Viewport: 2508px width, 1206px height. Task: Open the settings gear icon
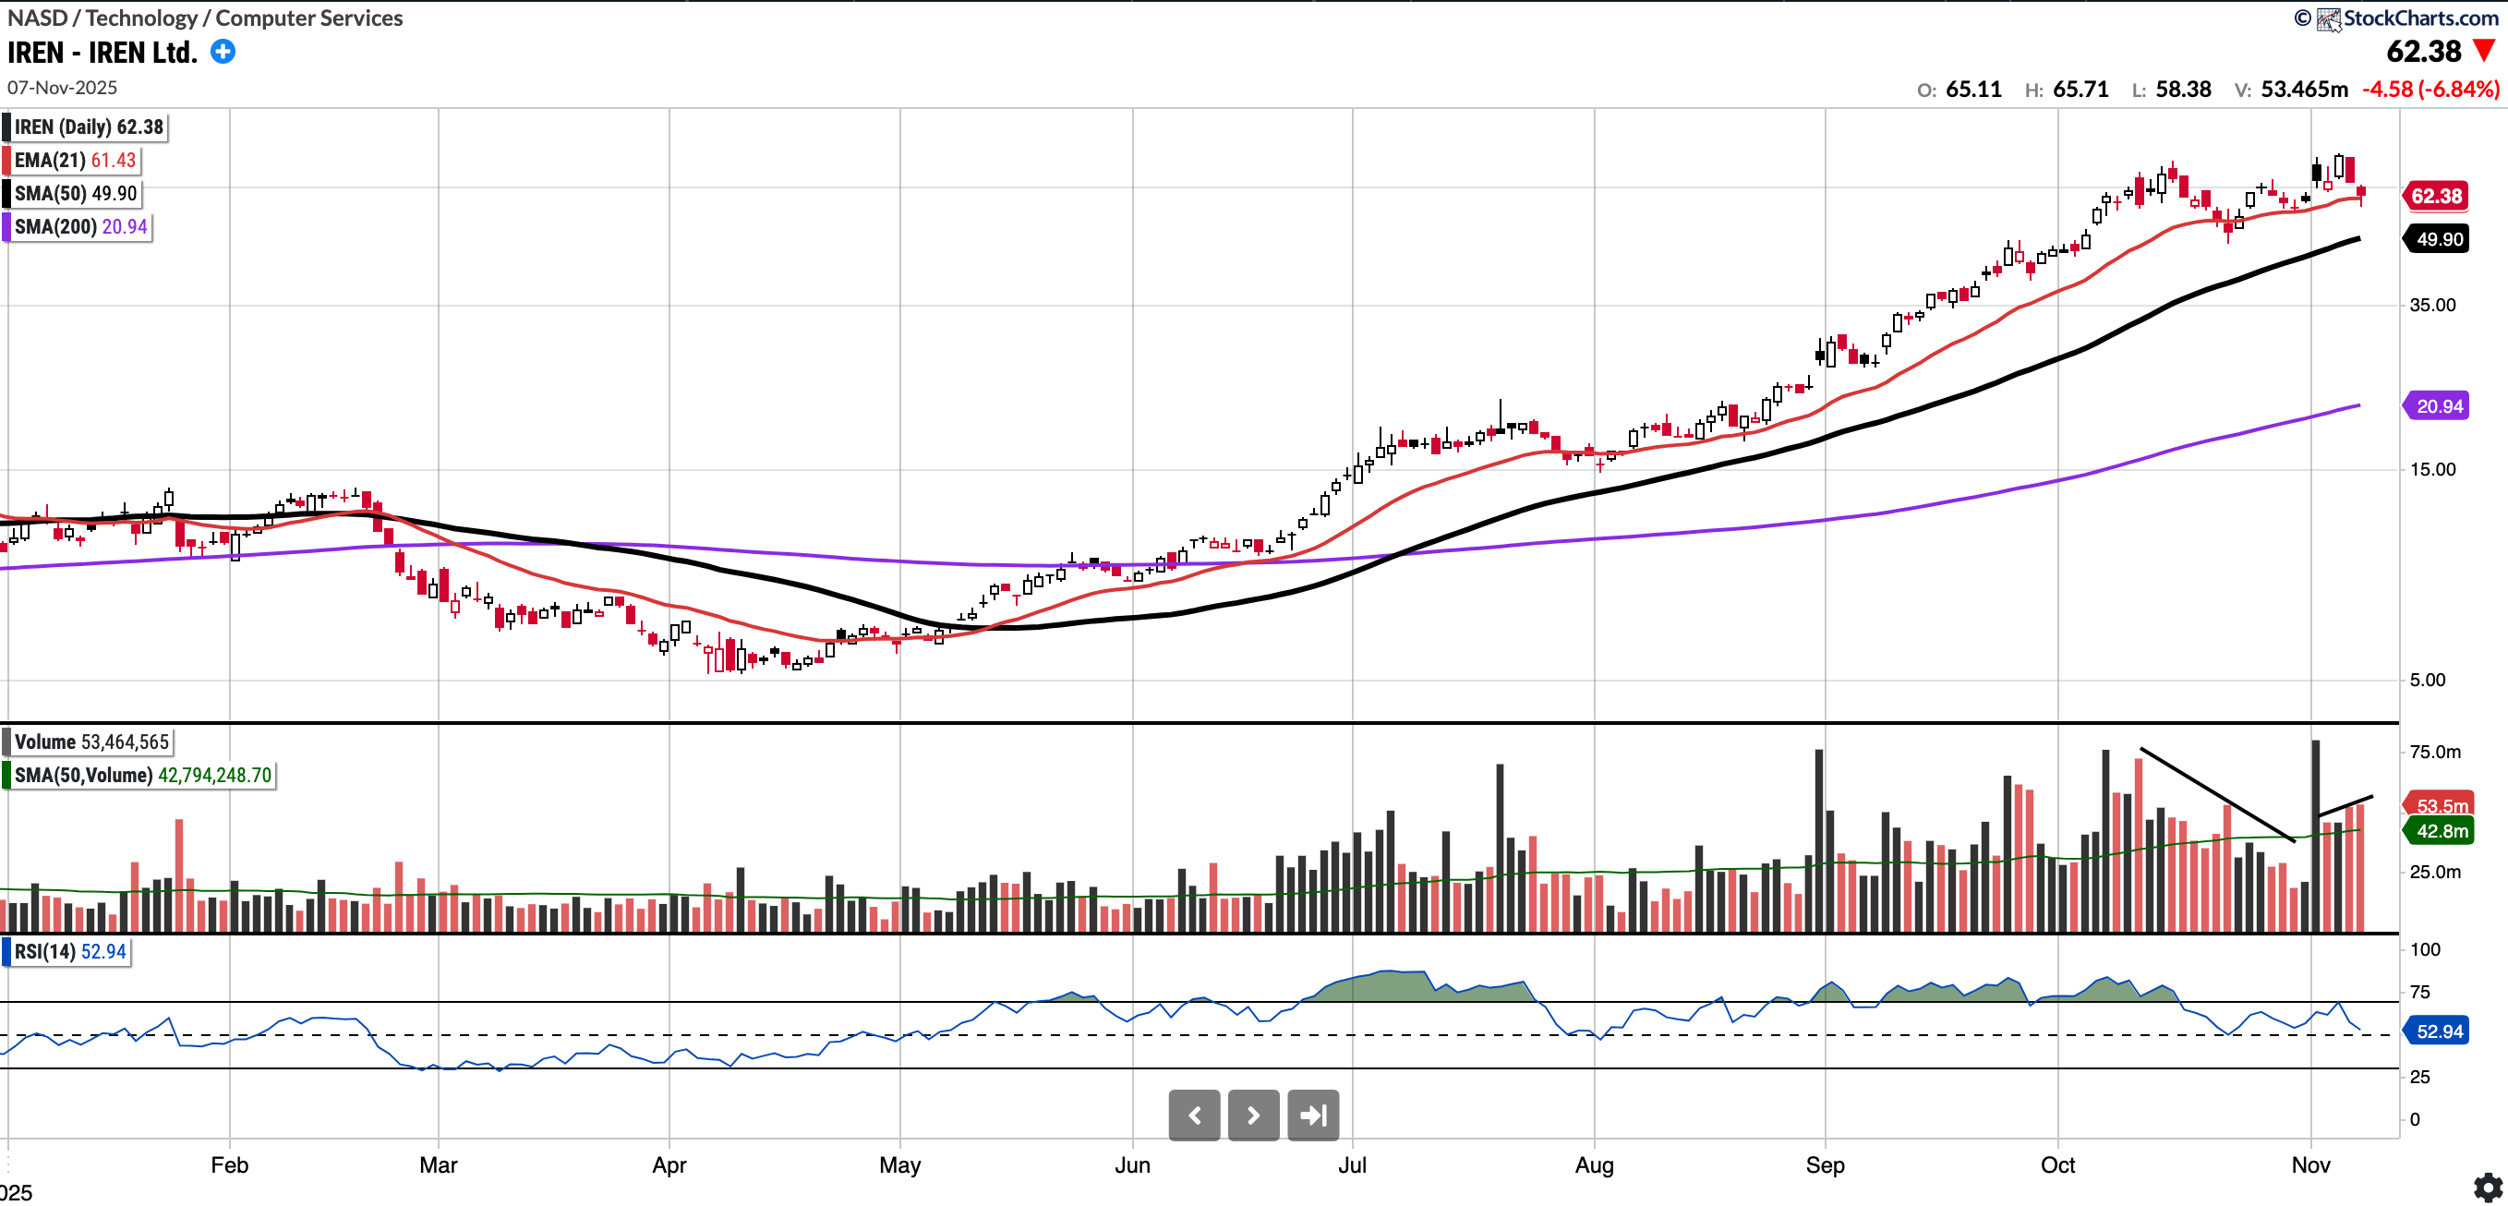(x=2488, y=1187)
